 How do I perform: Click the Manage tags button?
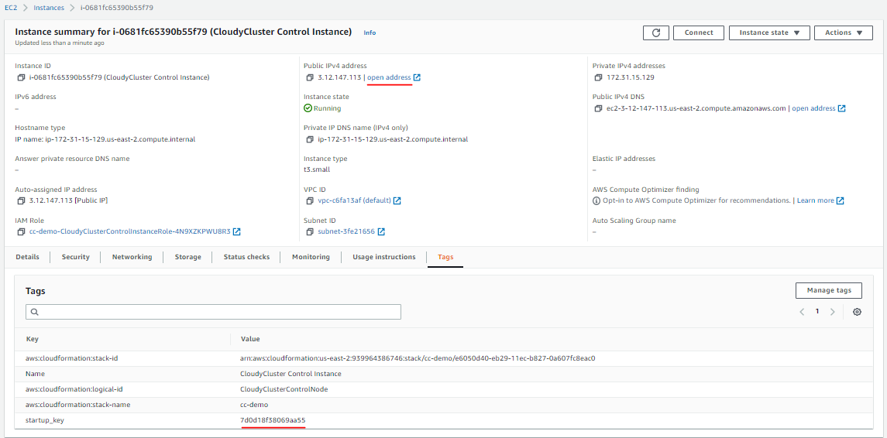829,290
